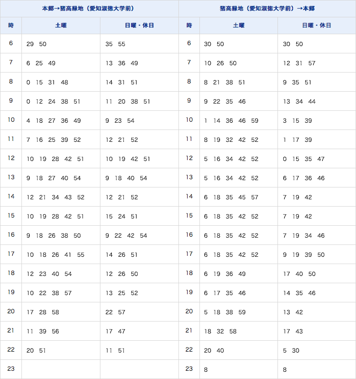Select 日曜・休日 column header under 本郷→猪高緑地

139,26
